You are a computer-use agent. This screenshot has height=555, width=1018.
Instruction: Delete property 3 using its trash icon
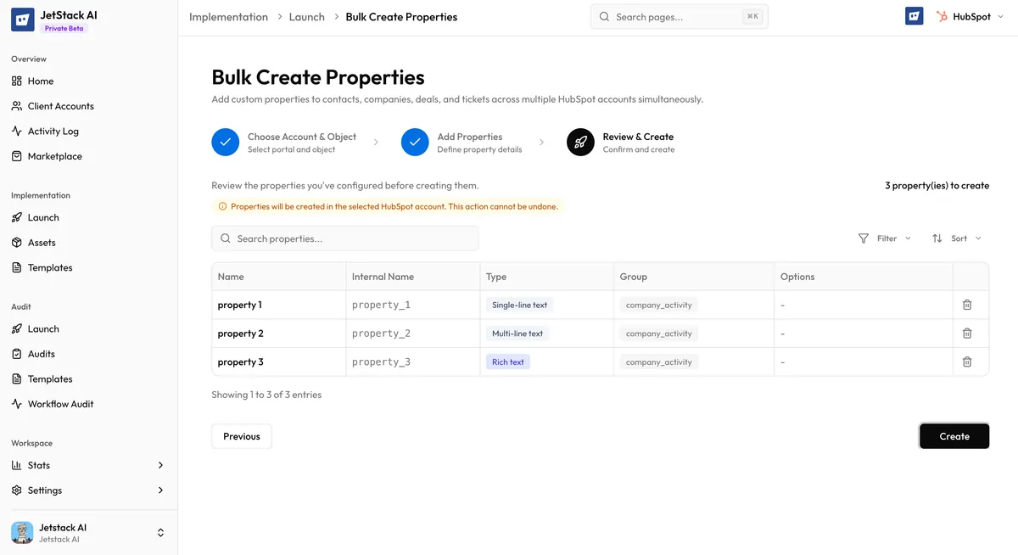pyautogui.click(x=967, y=362)
